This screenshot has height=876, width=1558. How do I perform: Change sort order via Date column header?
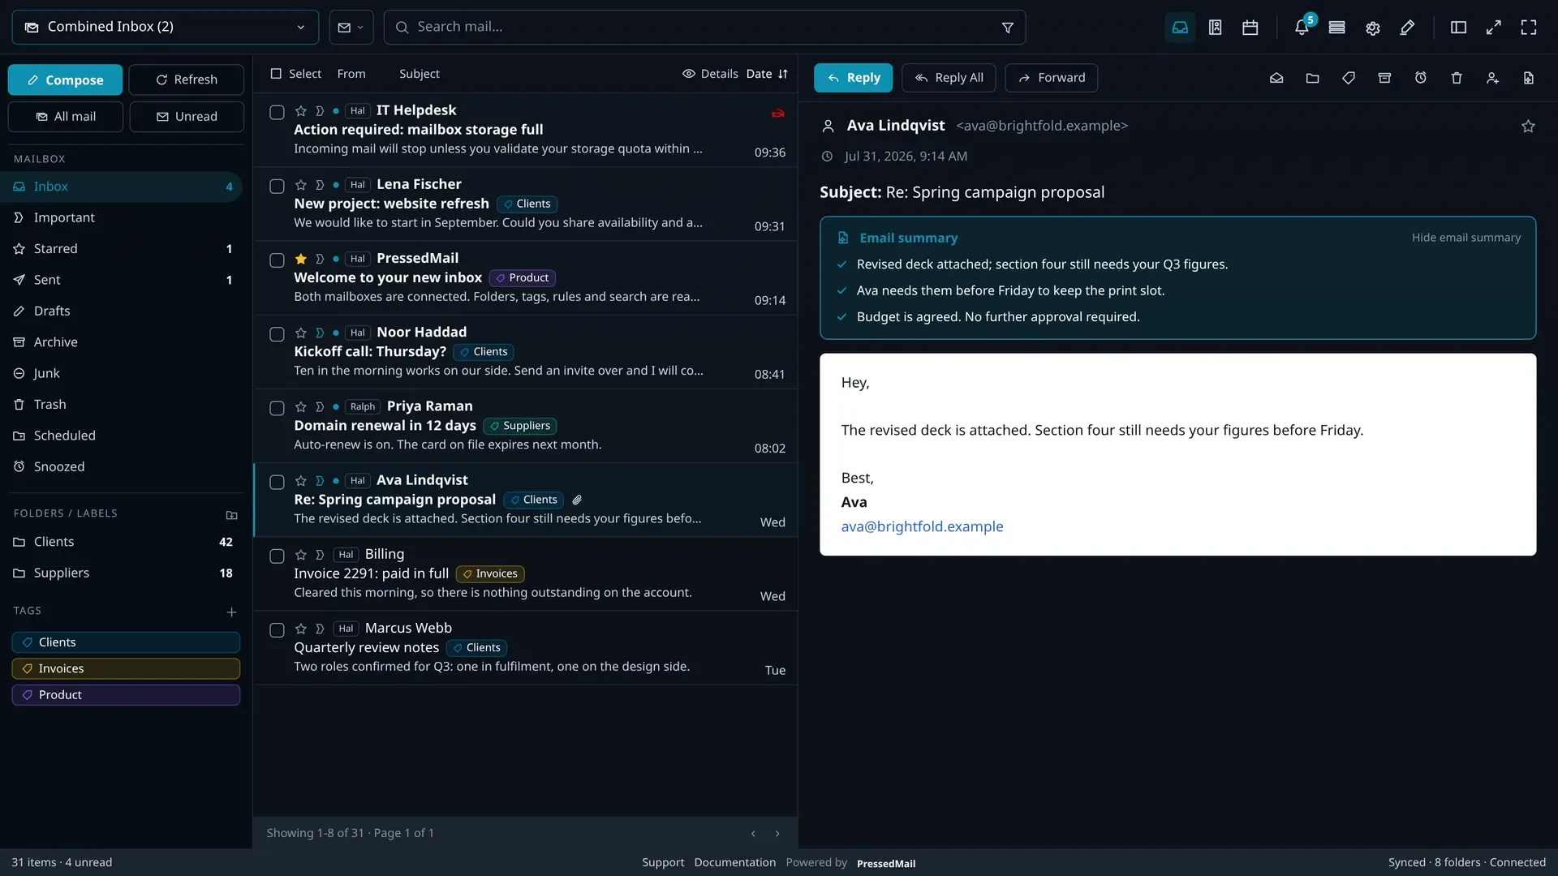(767, 74)
